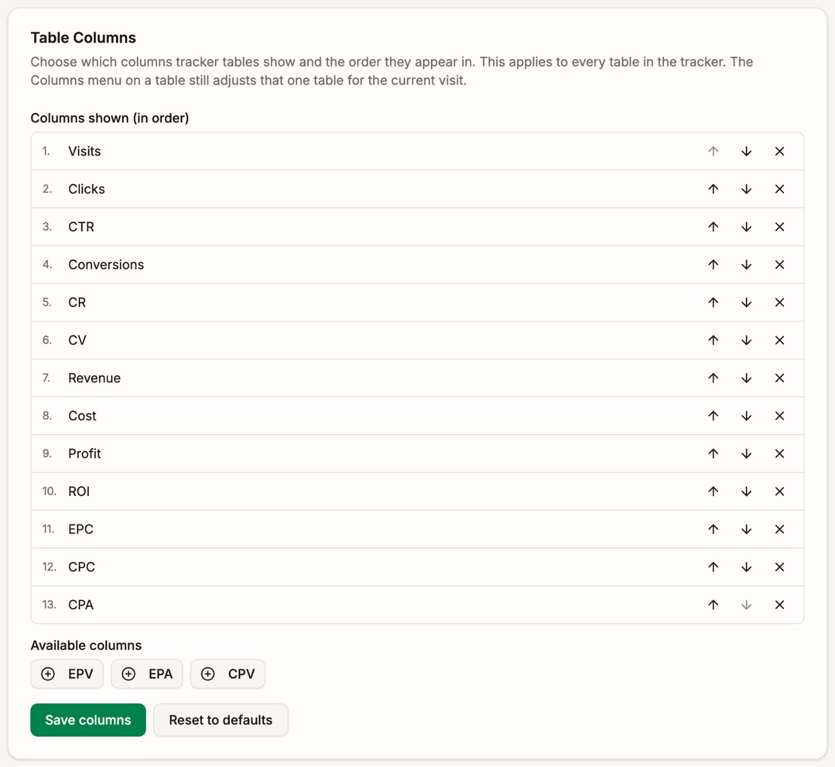Screen dimensions: 835x767
Task: Click the Table Columns heading
Action: pyautogui.click(x=83, y=37)
